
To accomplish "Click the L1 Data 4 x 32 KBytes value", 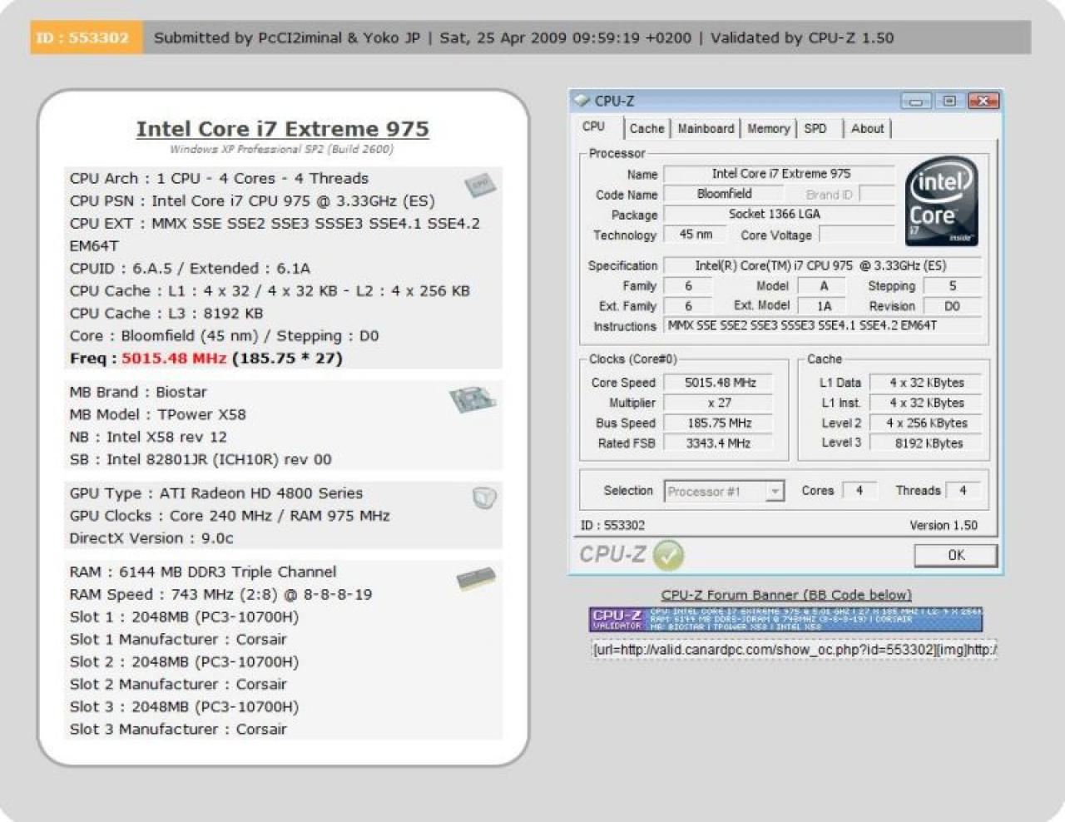I will point(926,383).
